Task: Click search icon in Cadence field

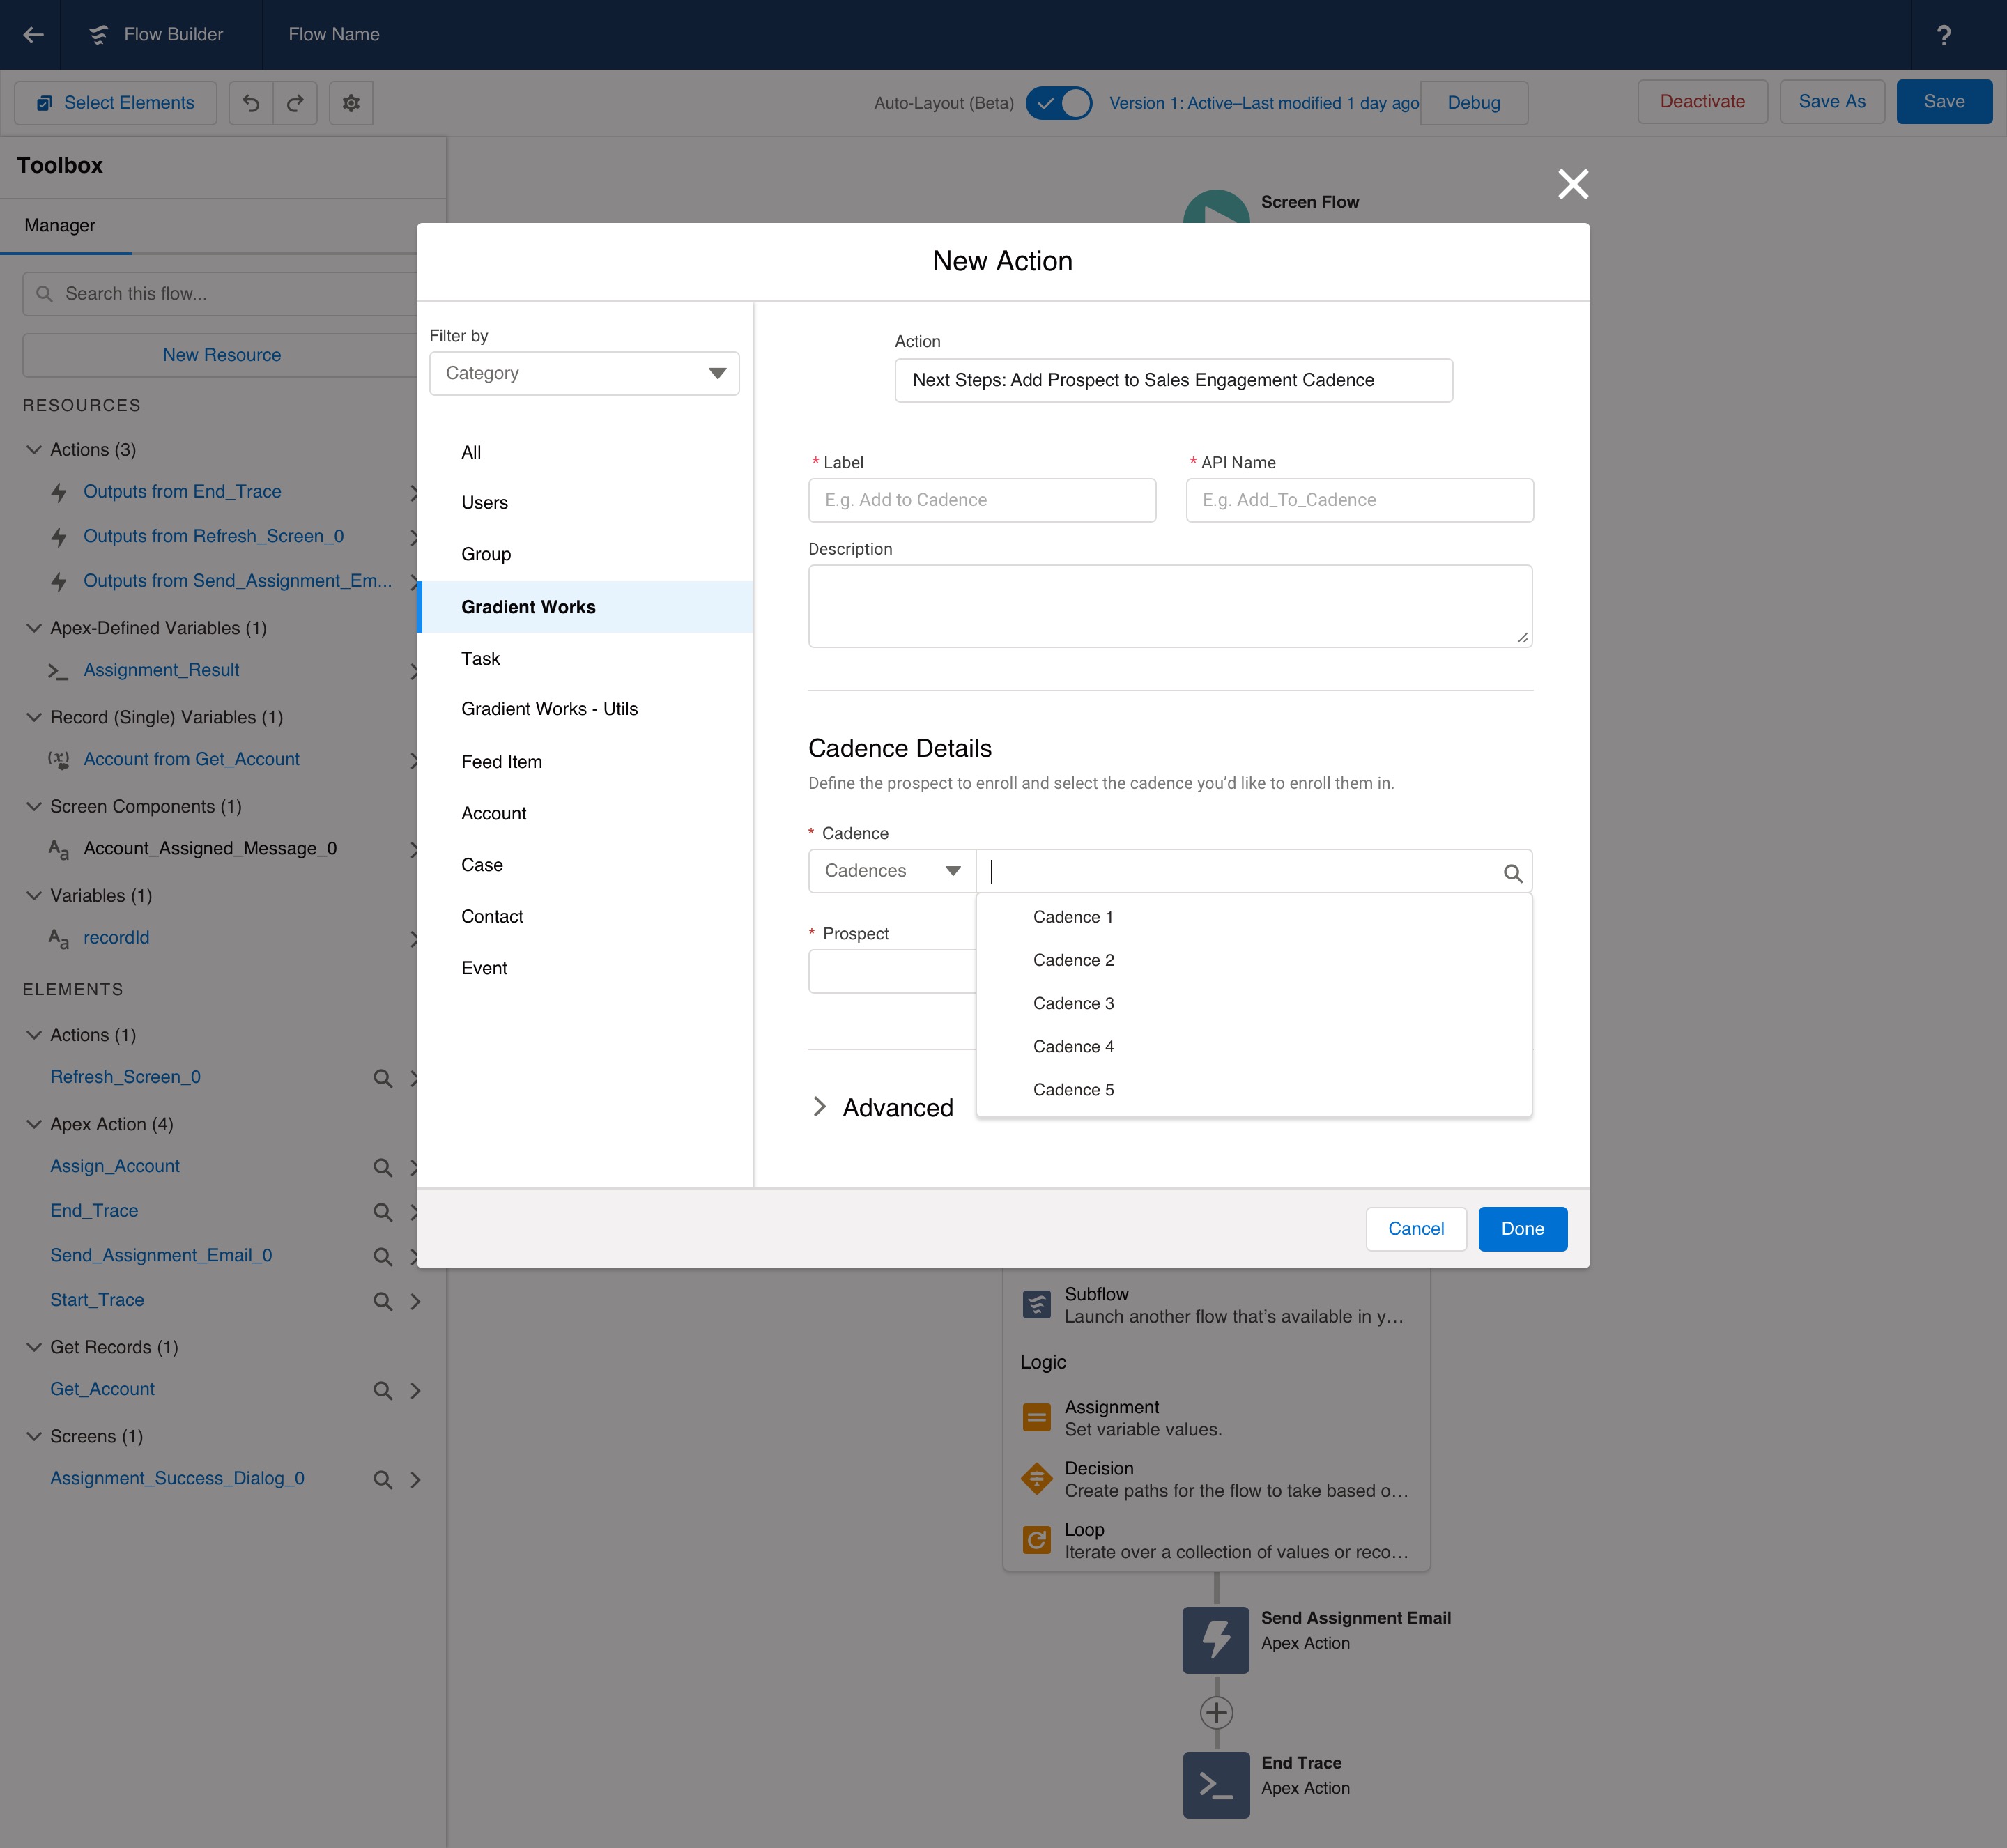Action: click(x=1512, y=873)
